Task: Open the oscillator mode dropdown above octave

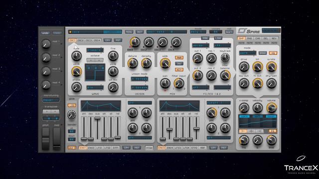Action: pyautogui.click(x=95, y=50)
